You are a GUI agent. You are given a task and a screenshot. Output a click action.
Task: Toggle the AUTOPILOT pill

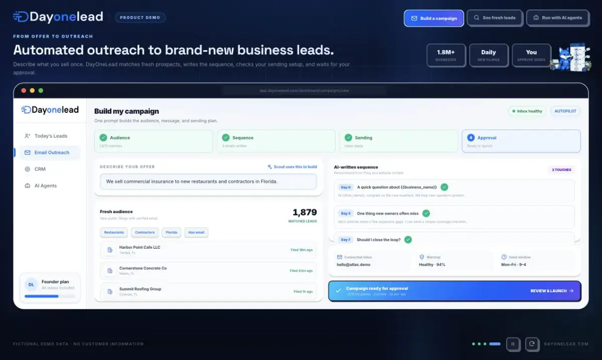pos(565,111)
